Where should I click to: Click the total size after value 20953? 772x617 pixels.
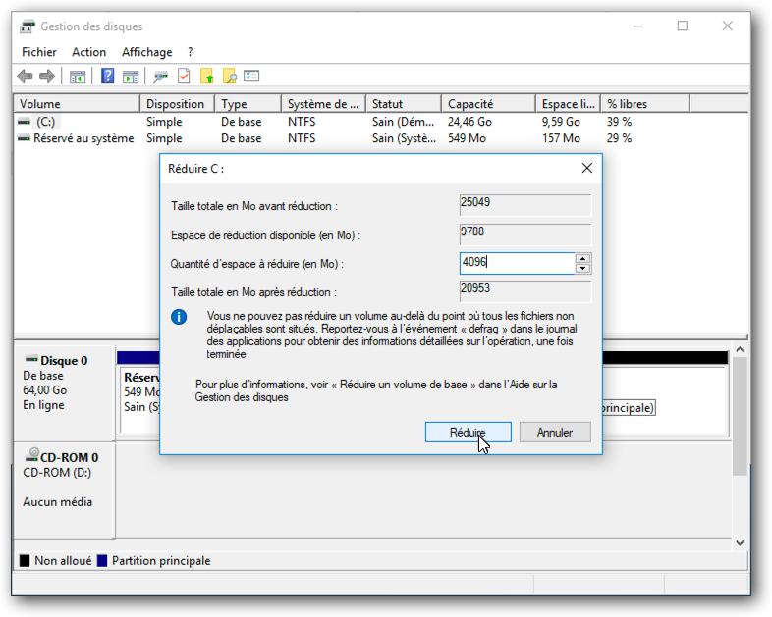click(525, 291)
